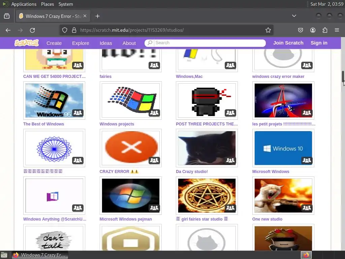Open One new studio link
The image size is (345, 259).
tap(267, 219)
